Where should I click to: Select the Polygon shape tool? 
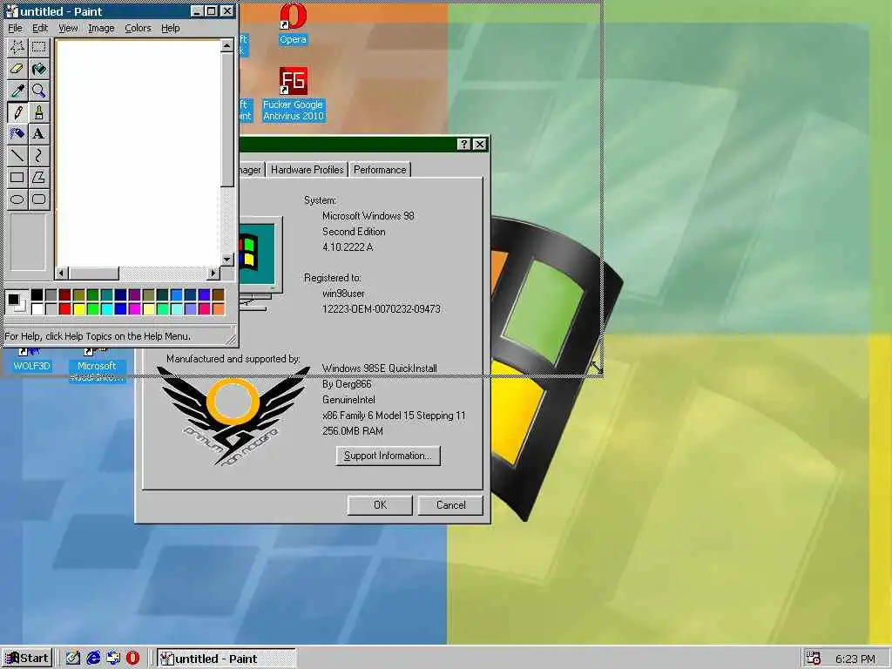point(38,177)
